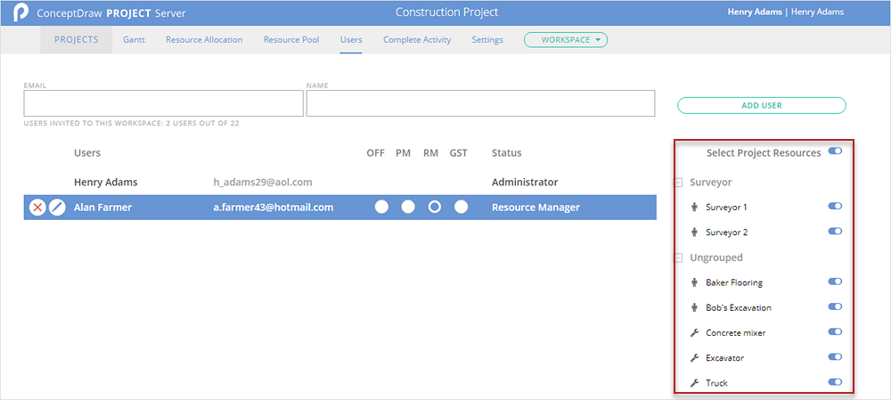Click the email a.farmer43@hotmail.com
Image resolution: width=891 pixels, height=400 pixels.
click(x=274, y=208)
